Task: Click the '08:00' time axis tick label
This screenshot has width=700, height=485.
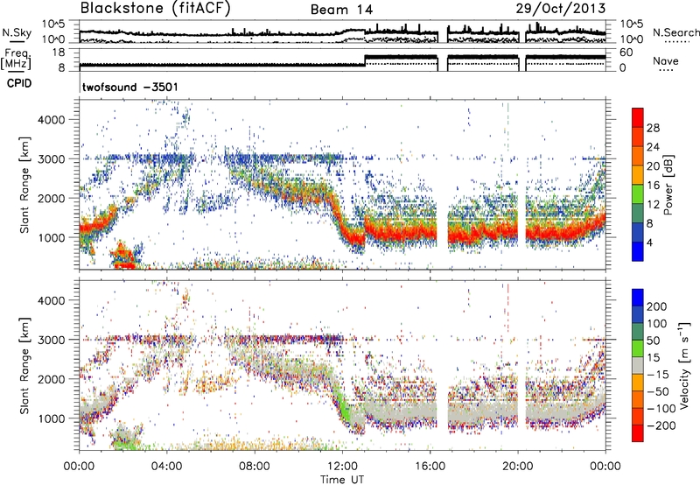Action: coord(255,467)
